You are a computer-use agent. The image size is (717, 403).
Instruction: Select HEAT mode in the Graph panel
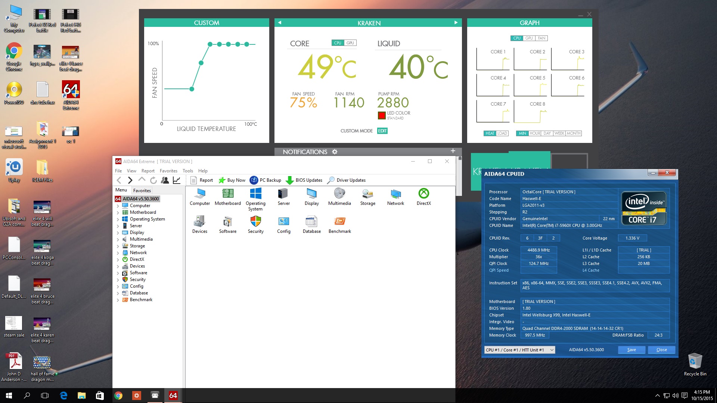pyautogui.click(x=490, y=133)
